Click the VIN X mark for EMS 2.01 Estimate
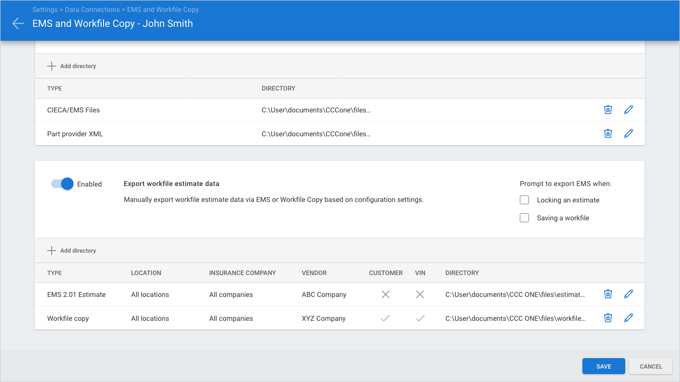680x382 pixels. [420, 294]
